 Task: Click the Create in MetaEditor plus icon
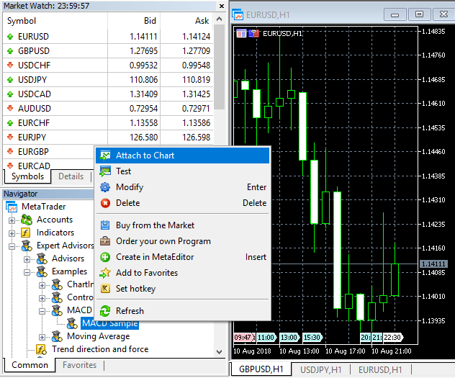click(105, 257)
